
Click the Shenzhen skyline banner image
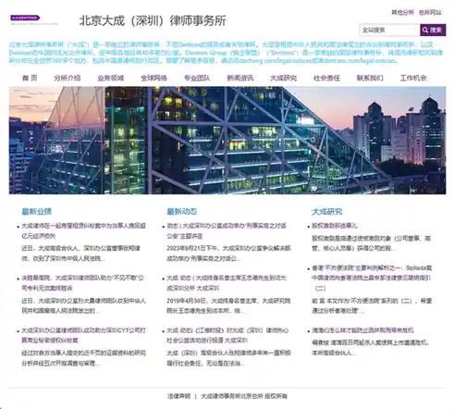[227, 141]
